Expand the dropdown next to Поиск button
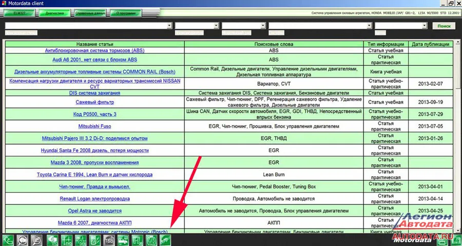 click(x=425, y=26)
